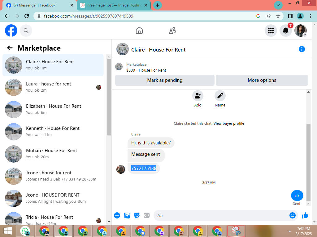
Task: Open View buyer profile link
Action: (229, 123)
